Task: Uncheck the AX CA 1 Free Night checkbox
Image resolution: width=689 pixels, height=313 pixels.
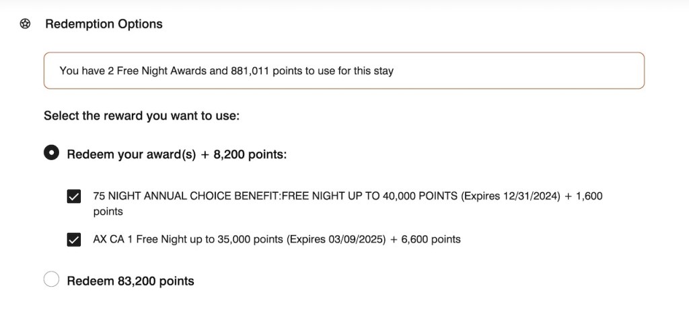Action: (x=74, y=239)
